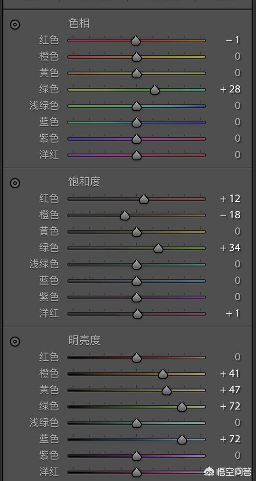The height and width of the screenshot is (481, 256).
Task: Click the 饱和度 section heading
Action: (x=84, y=182)
